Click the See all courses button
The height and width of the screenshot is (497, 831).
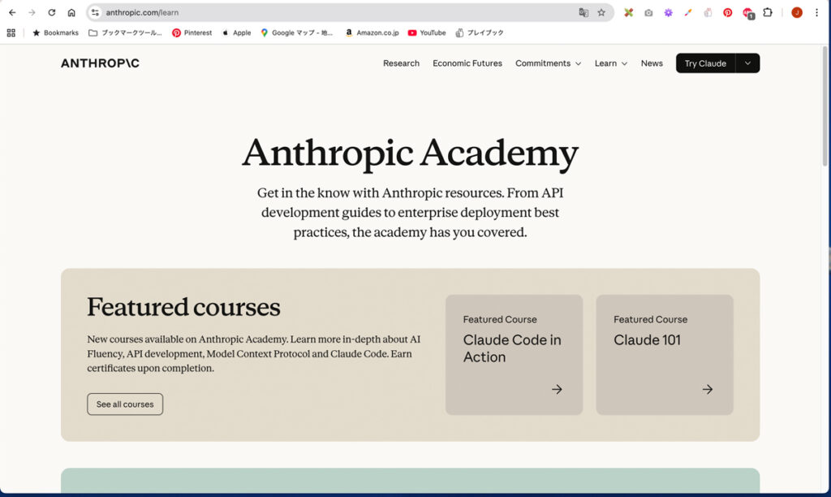(125, 404)
